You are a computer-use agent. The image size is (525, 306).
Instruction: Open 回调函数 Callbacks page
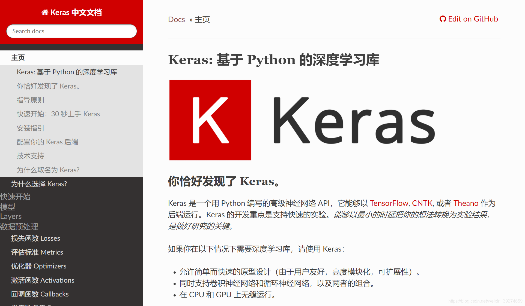40,294
